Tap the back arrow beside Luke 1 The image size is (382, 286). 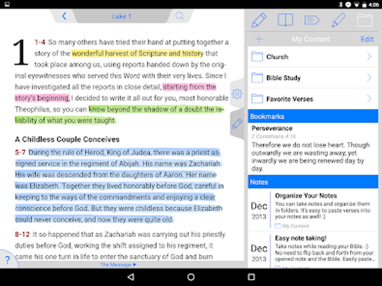pyautogui.click(x=64, y=16)
